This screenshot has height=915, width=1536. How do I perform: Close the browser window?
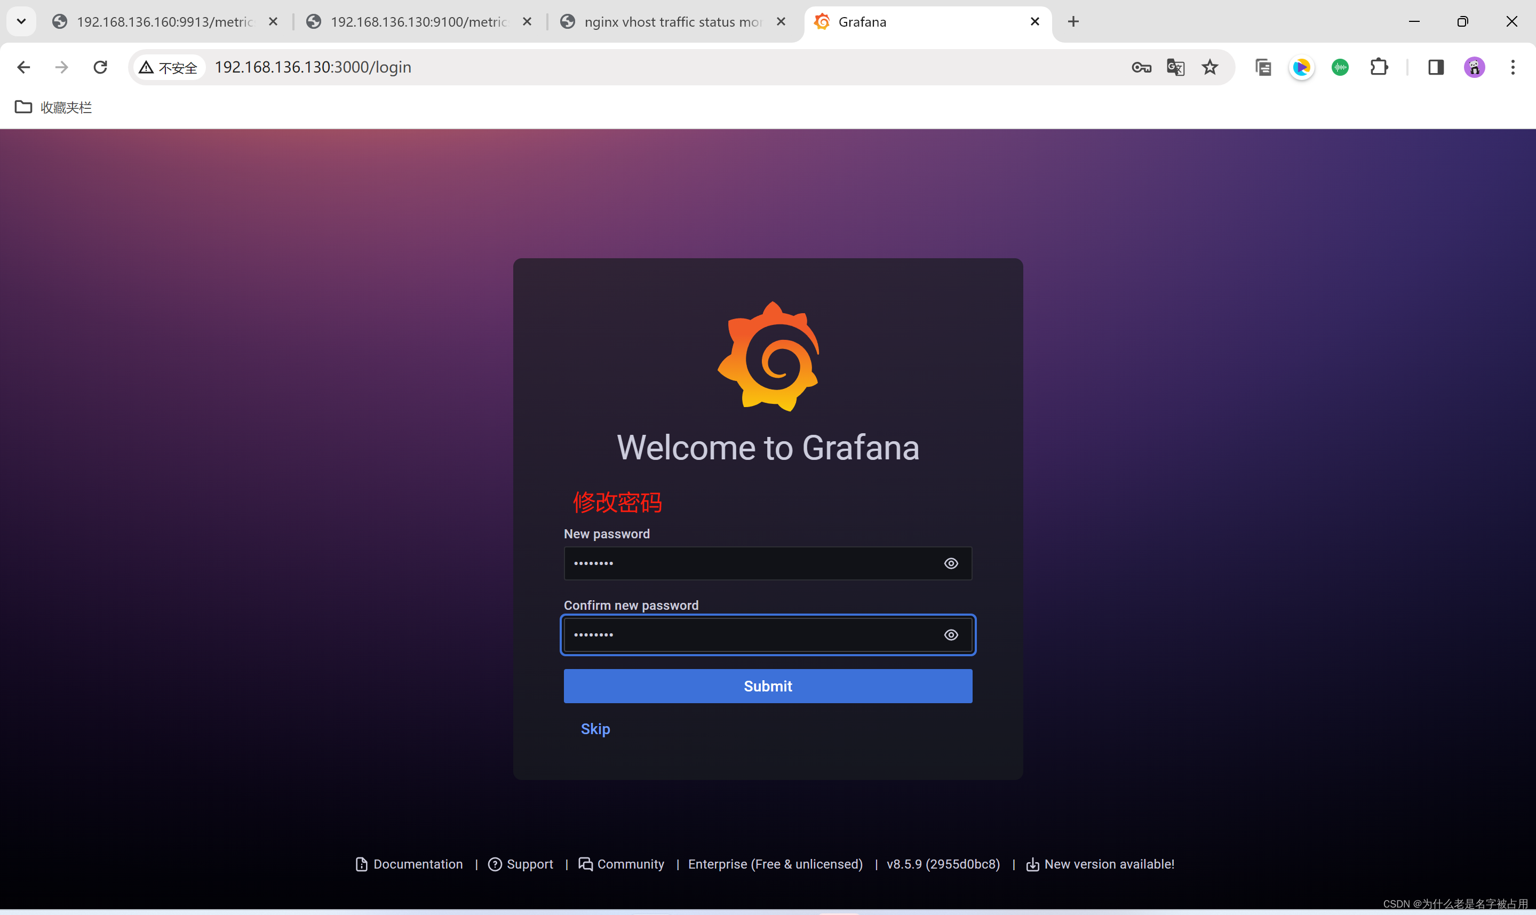coord(1512,22)
